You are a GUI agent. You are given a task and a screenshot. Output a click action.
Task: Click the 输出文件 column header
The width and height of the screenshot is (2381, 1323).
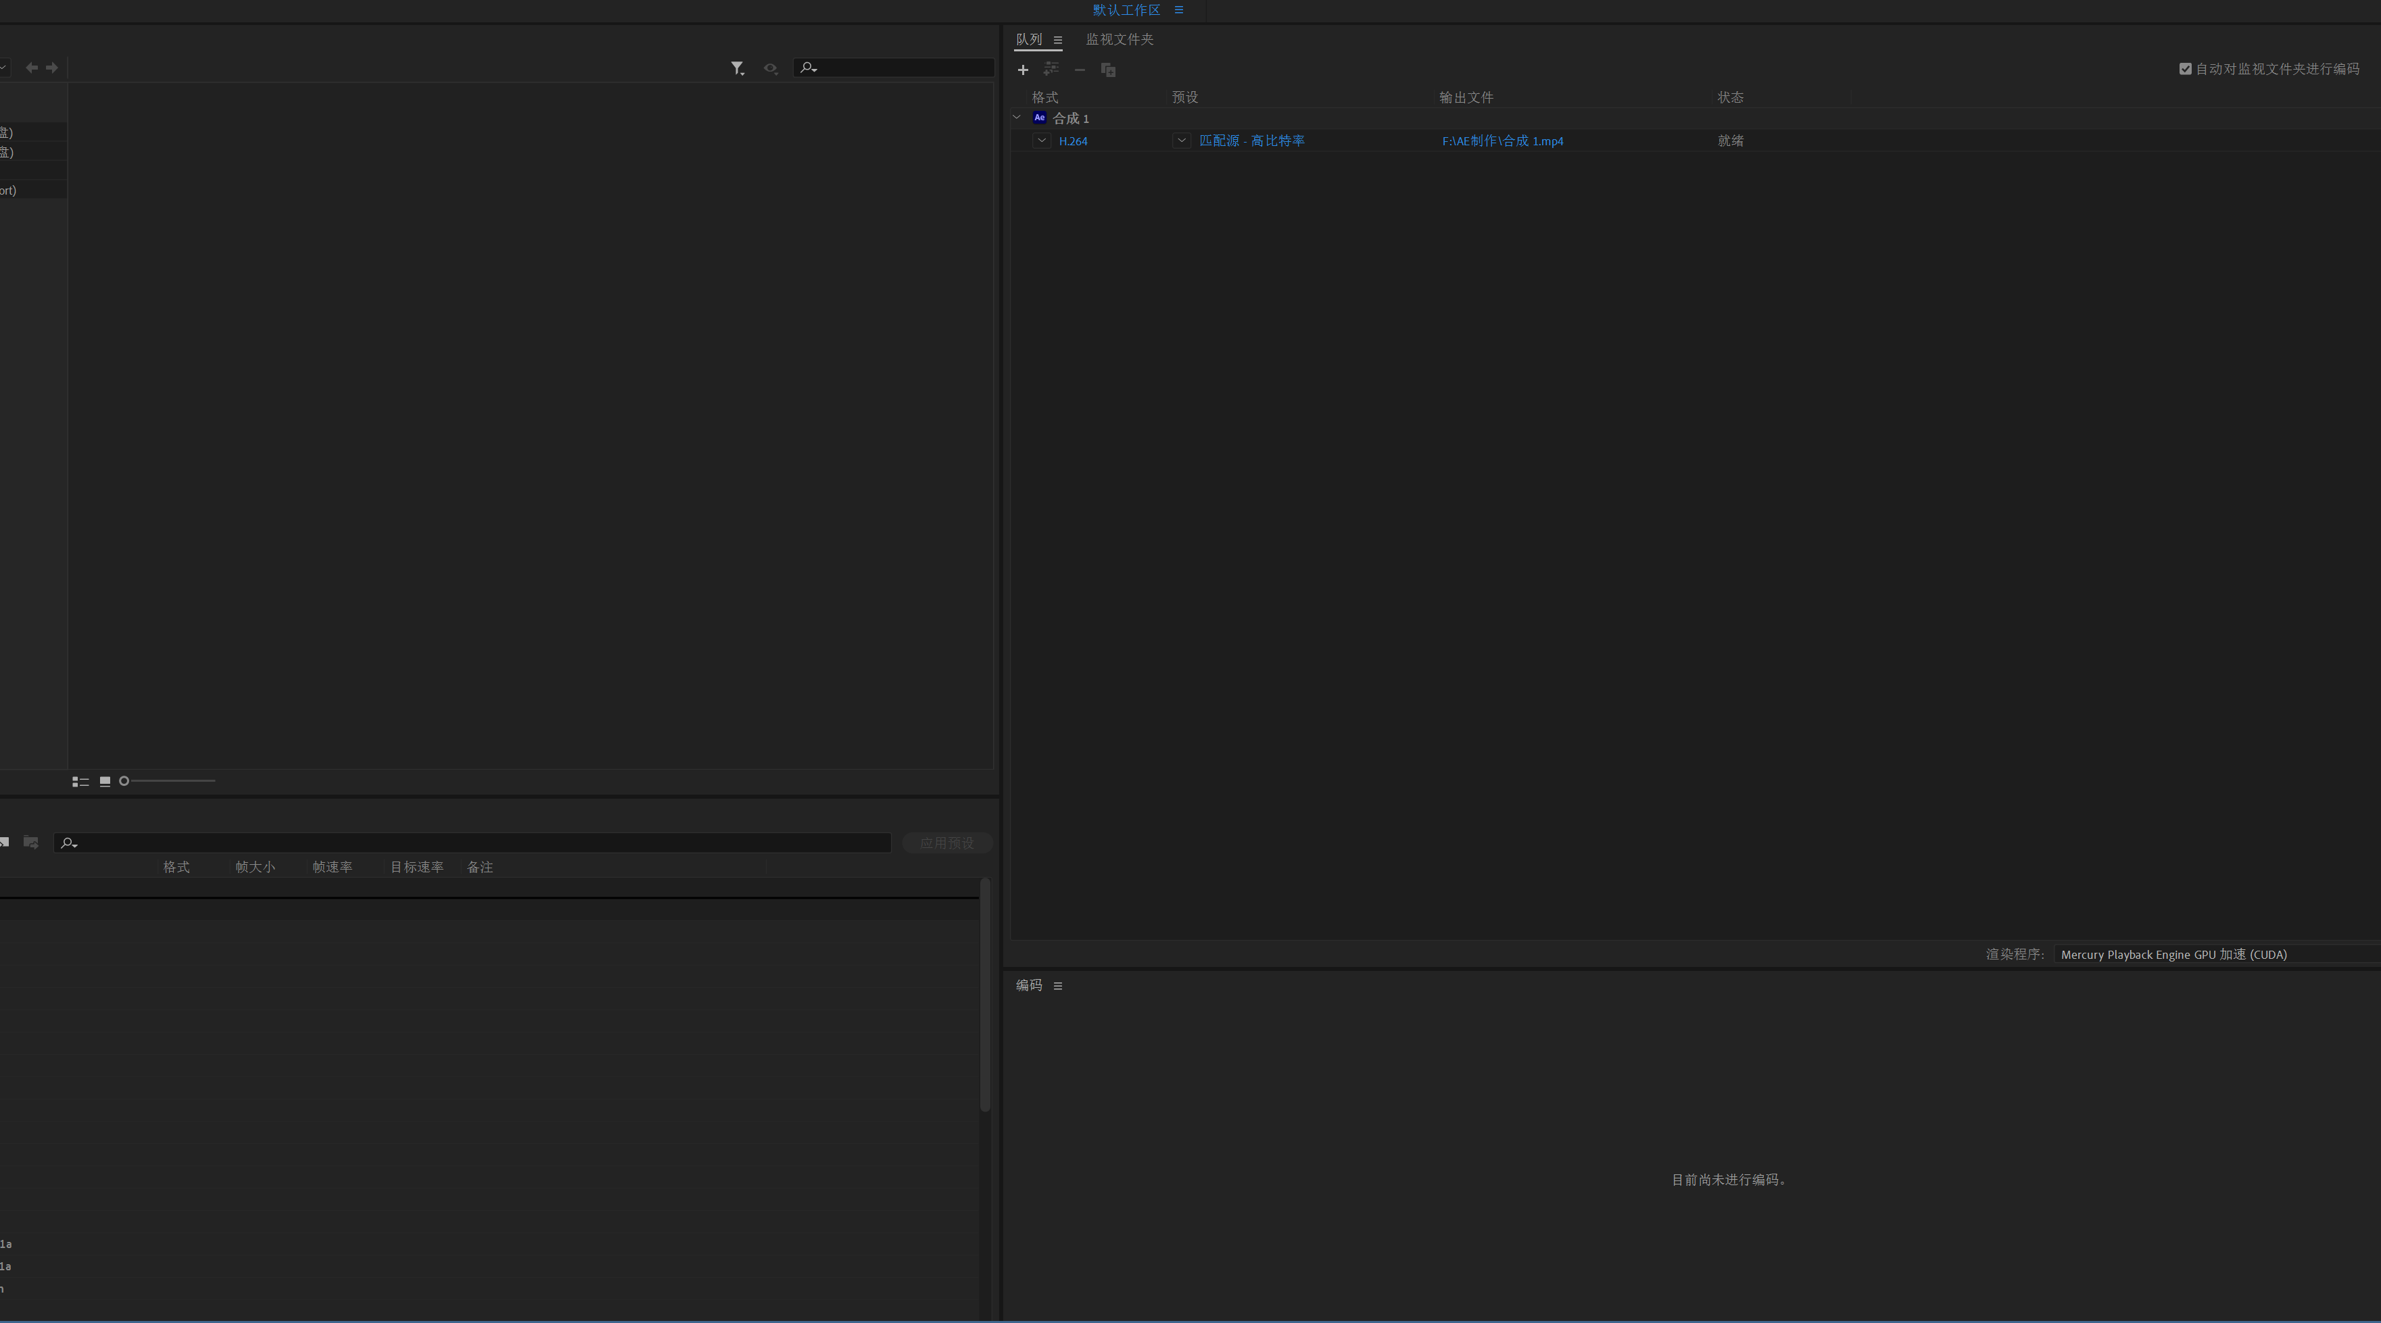click(1466, 98)
